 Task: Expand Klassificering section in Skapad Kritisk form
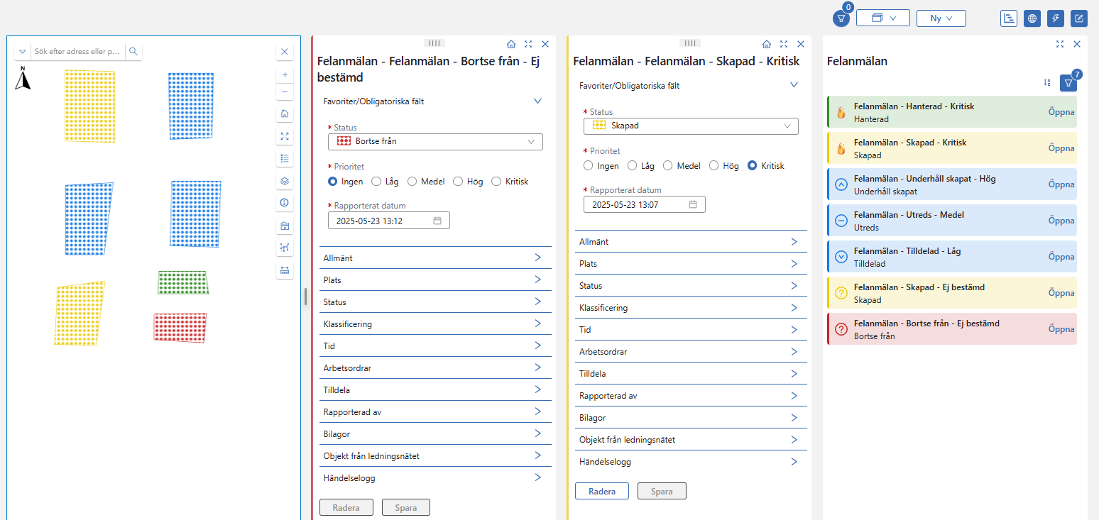pyautogui.click(x=691, y=308)
